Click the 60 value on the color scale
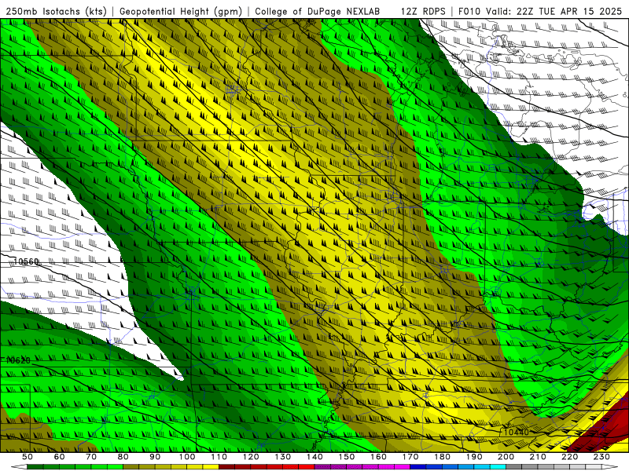 coord(59,457)
